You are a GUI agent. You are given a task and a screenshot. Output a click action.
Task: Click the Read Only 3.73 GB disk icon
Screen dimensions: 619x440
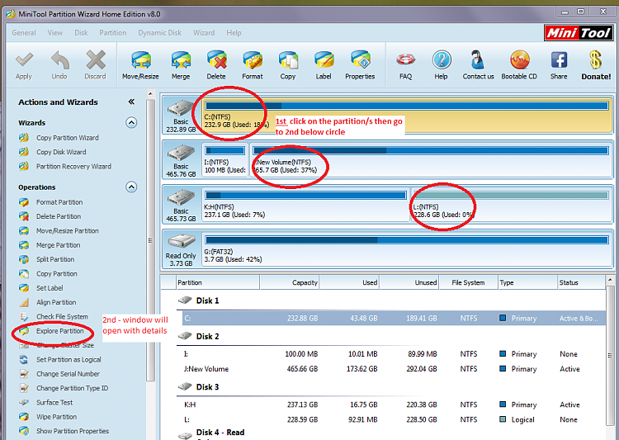pyautogui.click(x=181, y=242)
